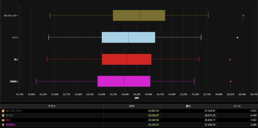This screenshot has height=128, width=258.
Task: Click the olive ガンブレイカー outlier dot
Action: coord(243,16)
